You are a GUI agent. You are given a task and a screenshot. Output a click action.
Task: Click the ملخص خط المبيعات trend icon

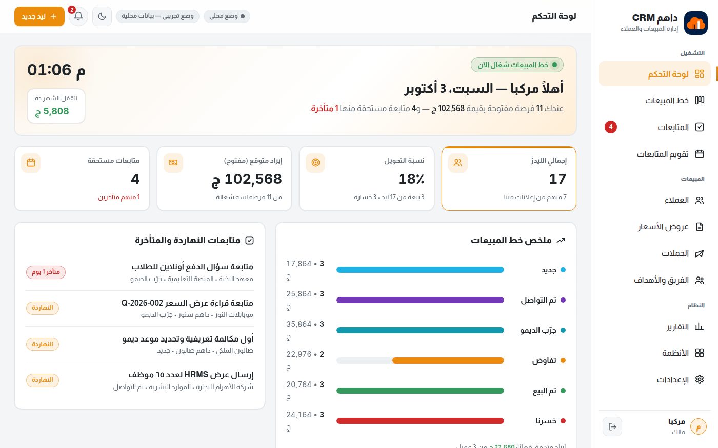(x=561, y=240)
